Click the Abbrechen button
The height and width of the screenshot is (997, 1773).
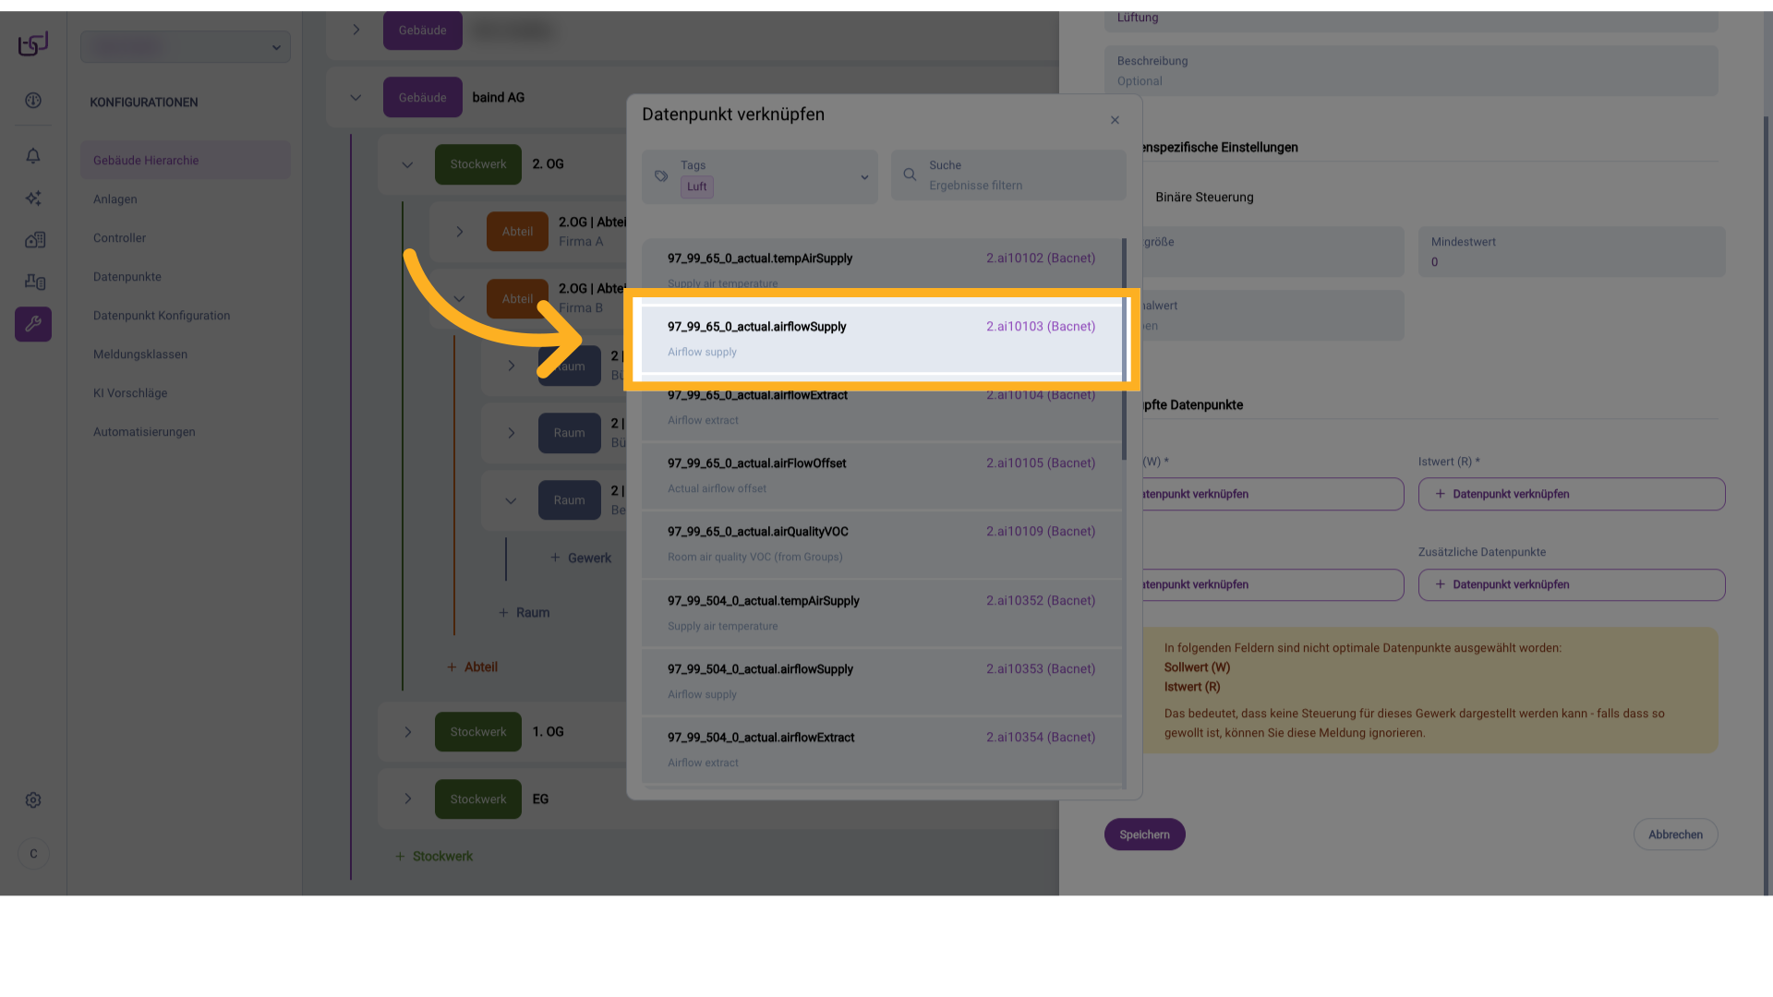click(1675, 835)
